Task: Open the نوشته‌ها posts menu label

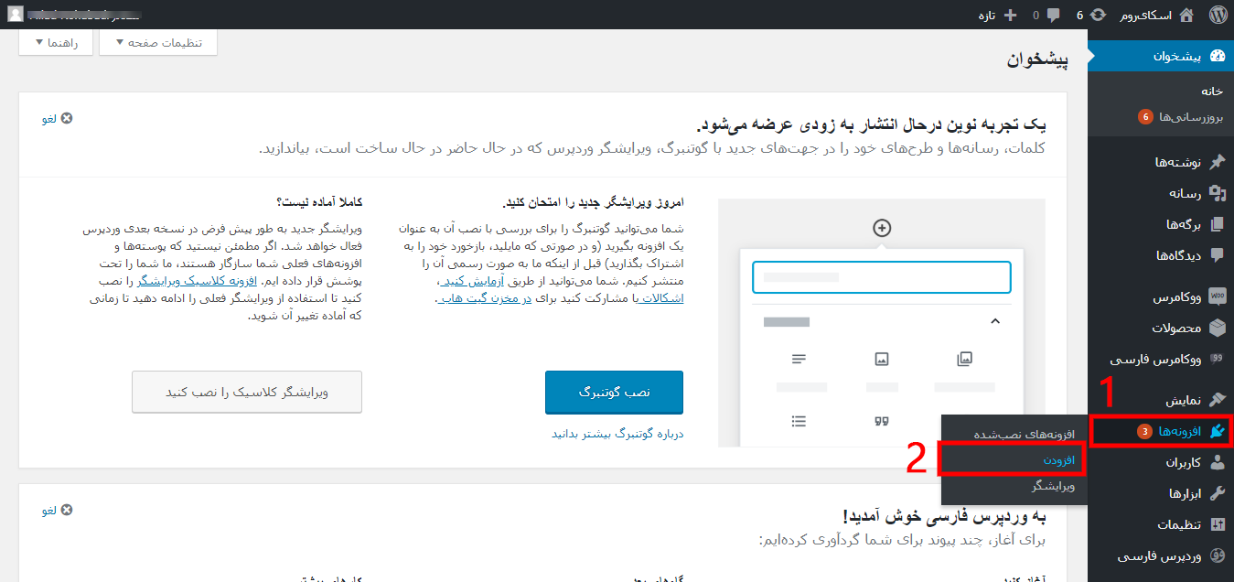Action: pyautogui.click(x=1176, y=162)
